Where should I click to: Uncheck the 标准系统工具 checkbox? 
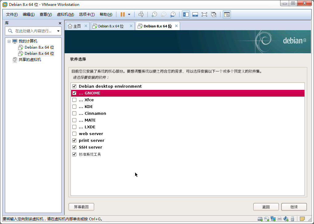(x=74, y=154)
